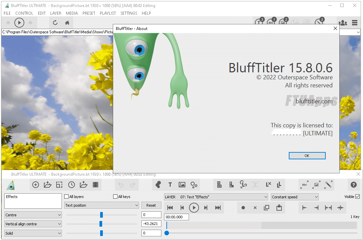Click the next arrow in top toolbar
Viewport: 363px width, 240px height.
click(30, 23)
